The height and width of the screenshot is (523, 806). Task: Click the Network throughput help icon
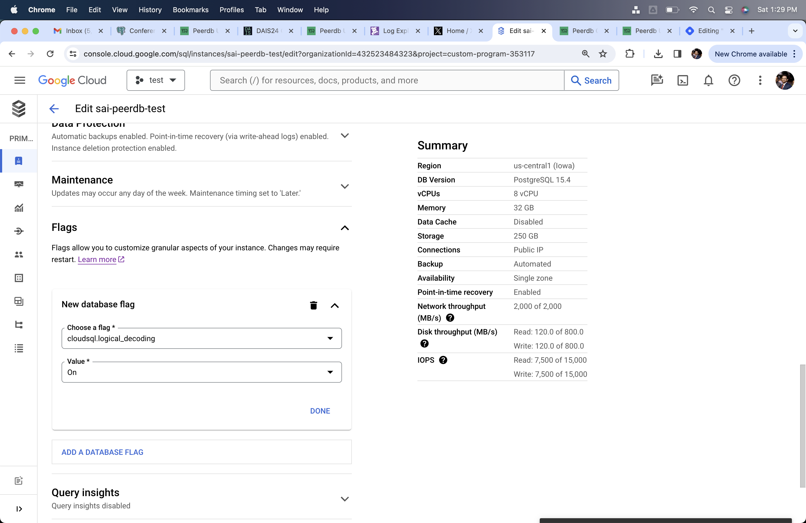tap(450, 318)
